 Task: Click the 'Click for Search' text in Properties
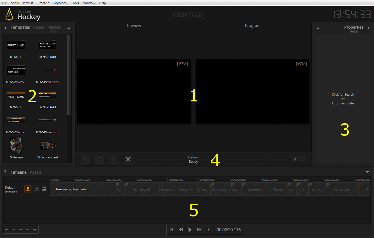tap(343, 95)
